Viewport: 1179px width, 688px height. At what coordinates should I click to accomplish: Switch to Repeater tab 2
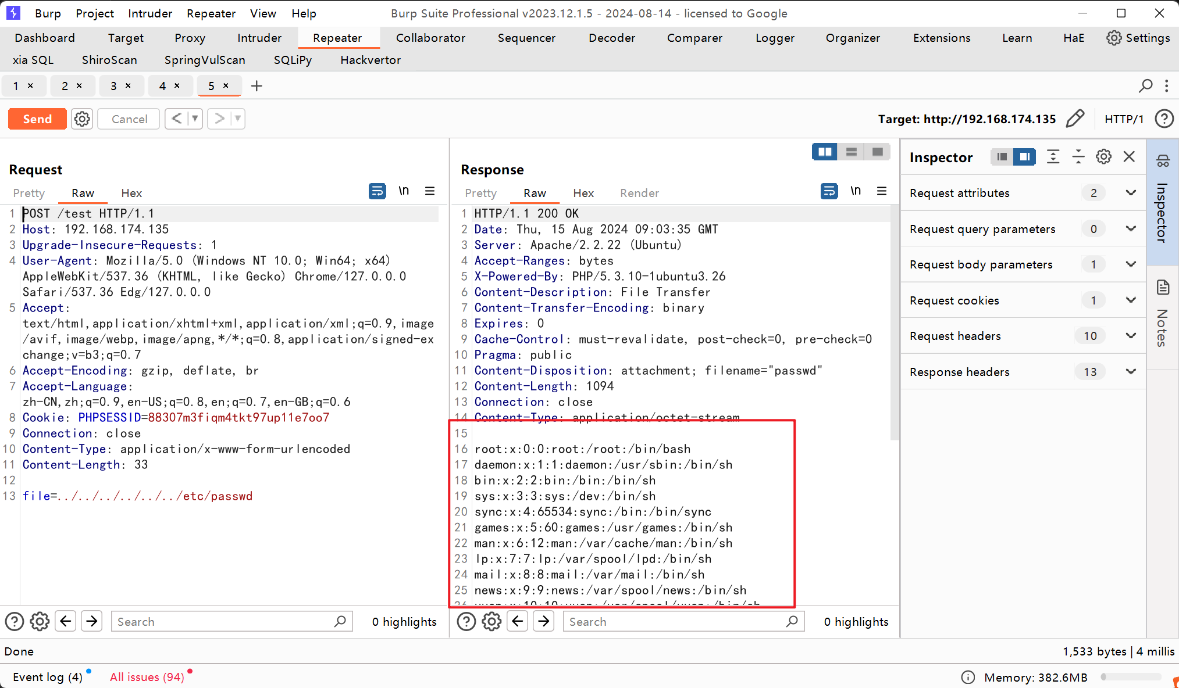tap(65, 86)
